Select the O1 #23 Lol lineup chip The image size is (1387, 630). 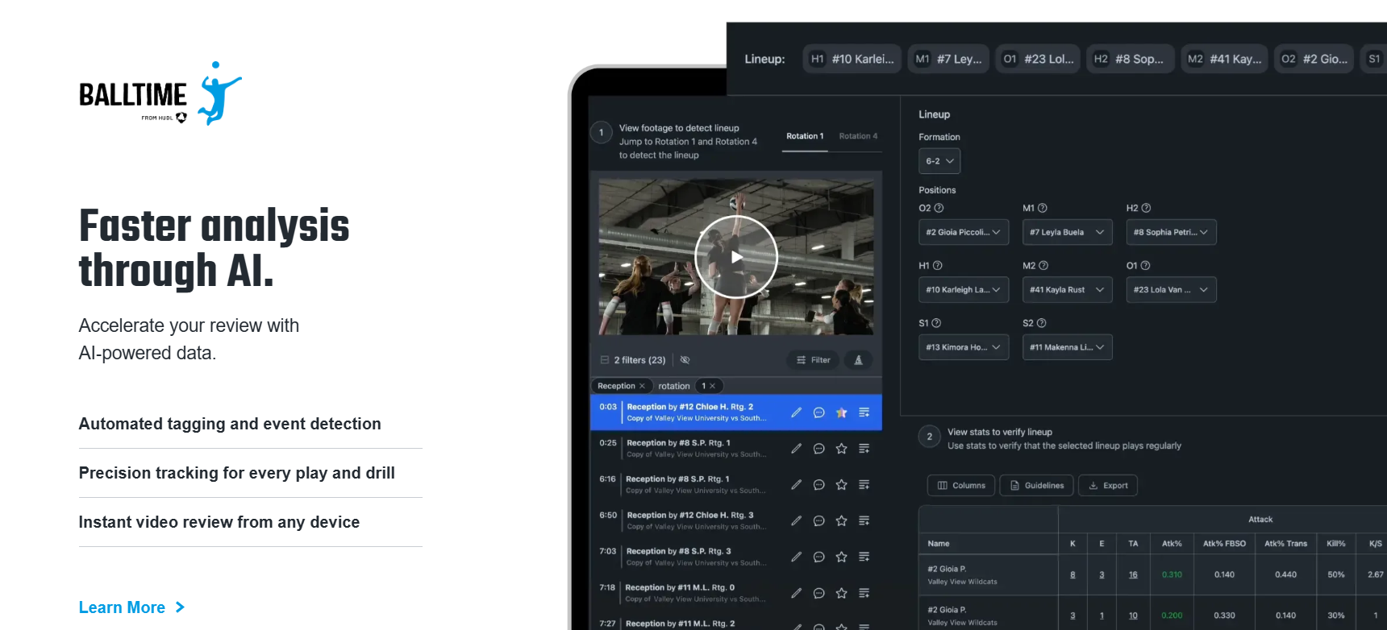1038,59
